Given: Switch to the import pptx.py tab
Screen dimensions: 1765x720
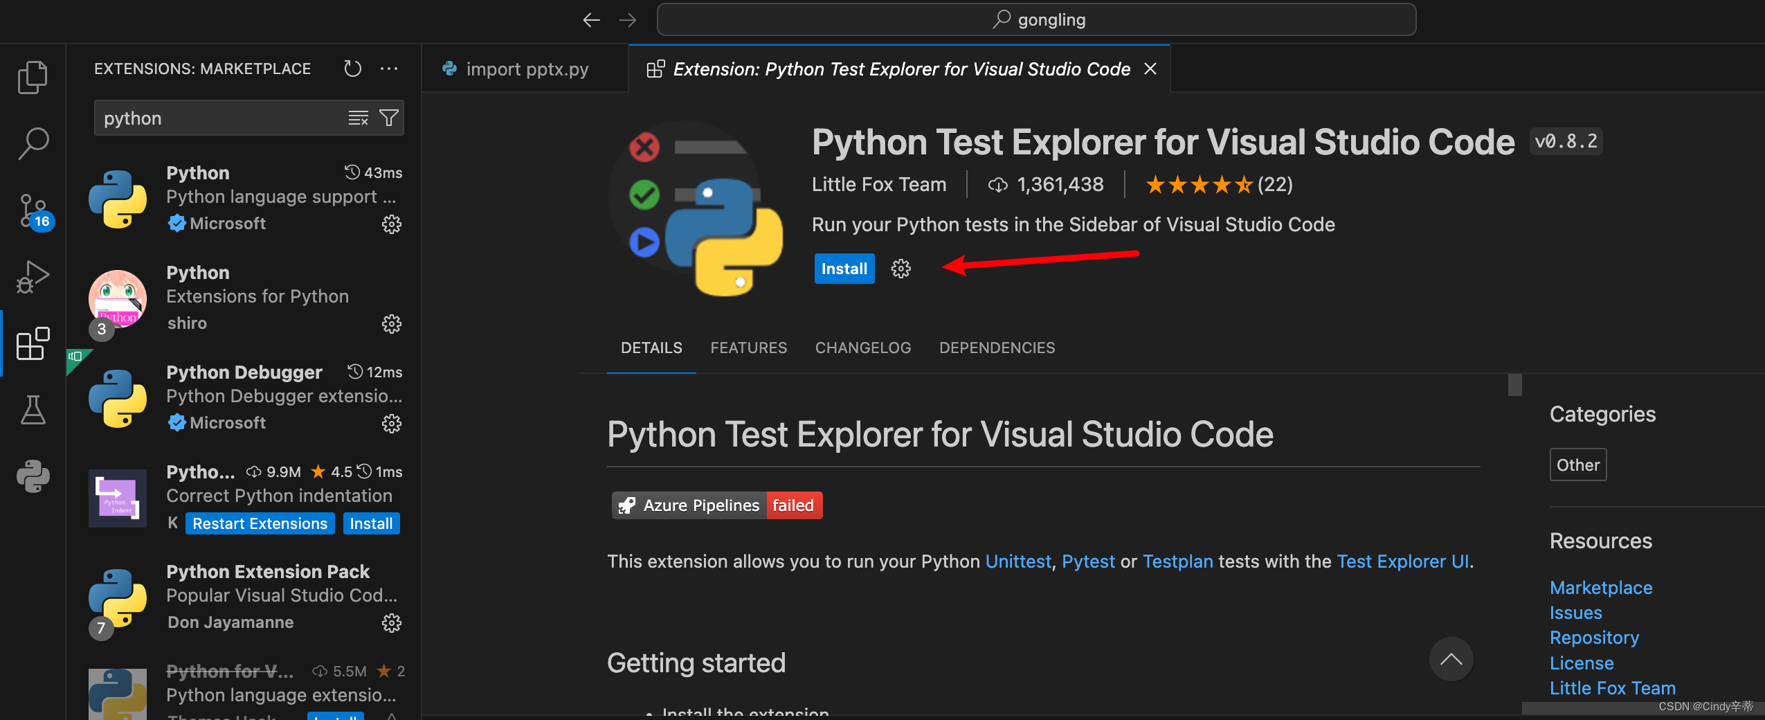Looking at the screenshot, I should pyautogui.click(x=526, y=69).
